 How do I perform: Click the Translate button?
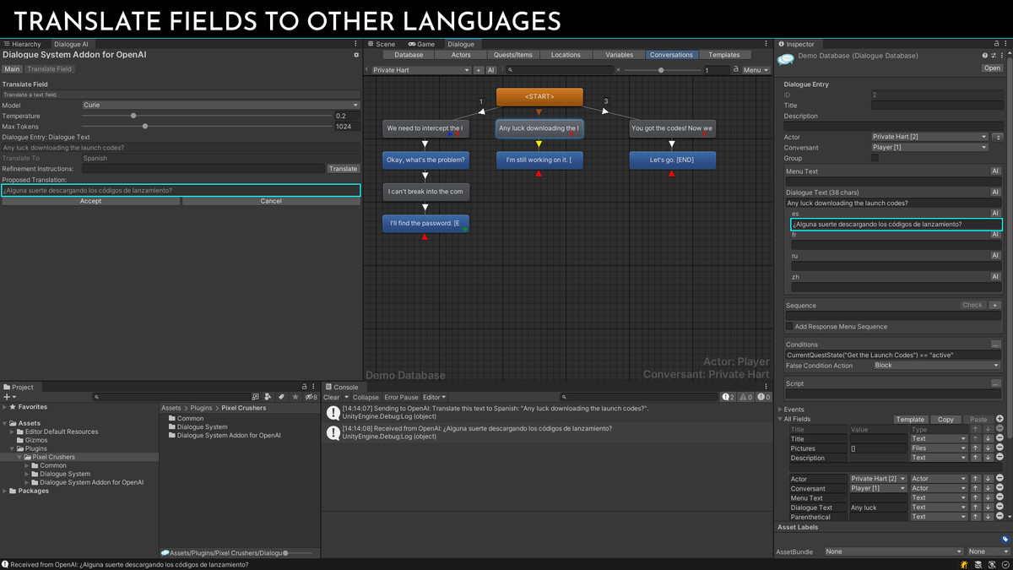(343, 169)
